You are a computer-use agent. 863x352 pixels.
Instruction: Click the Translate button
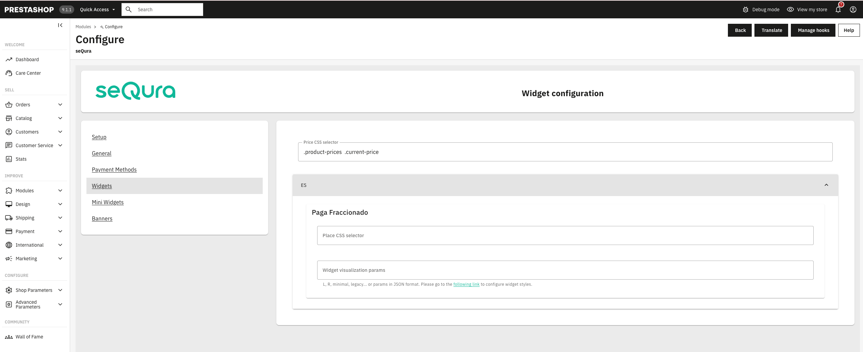point(771,30)
